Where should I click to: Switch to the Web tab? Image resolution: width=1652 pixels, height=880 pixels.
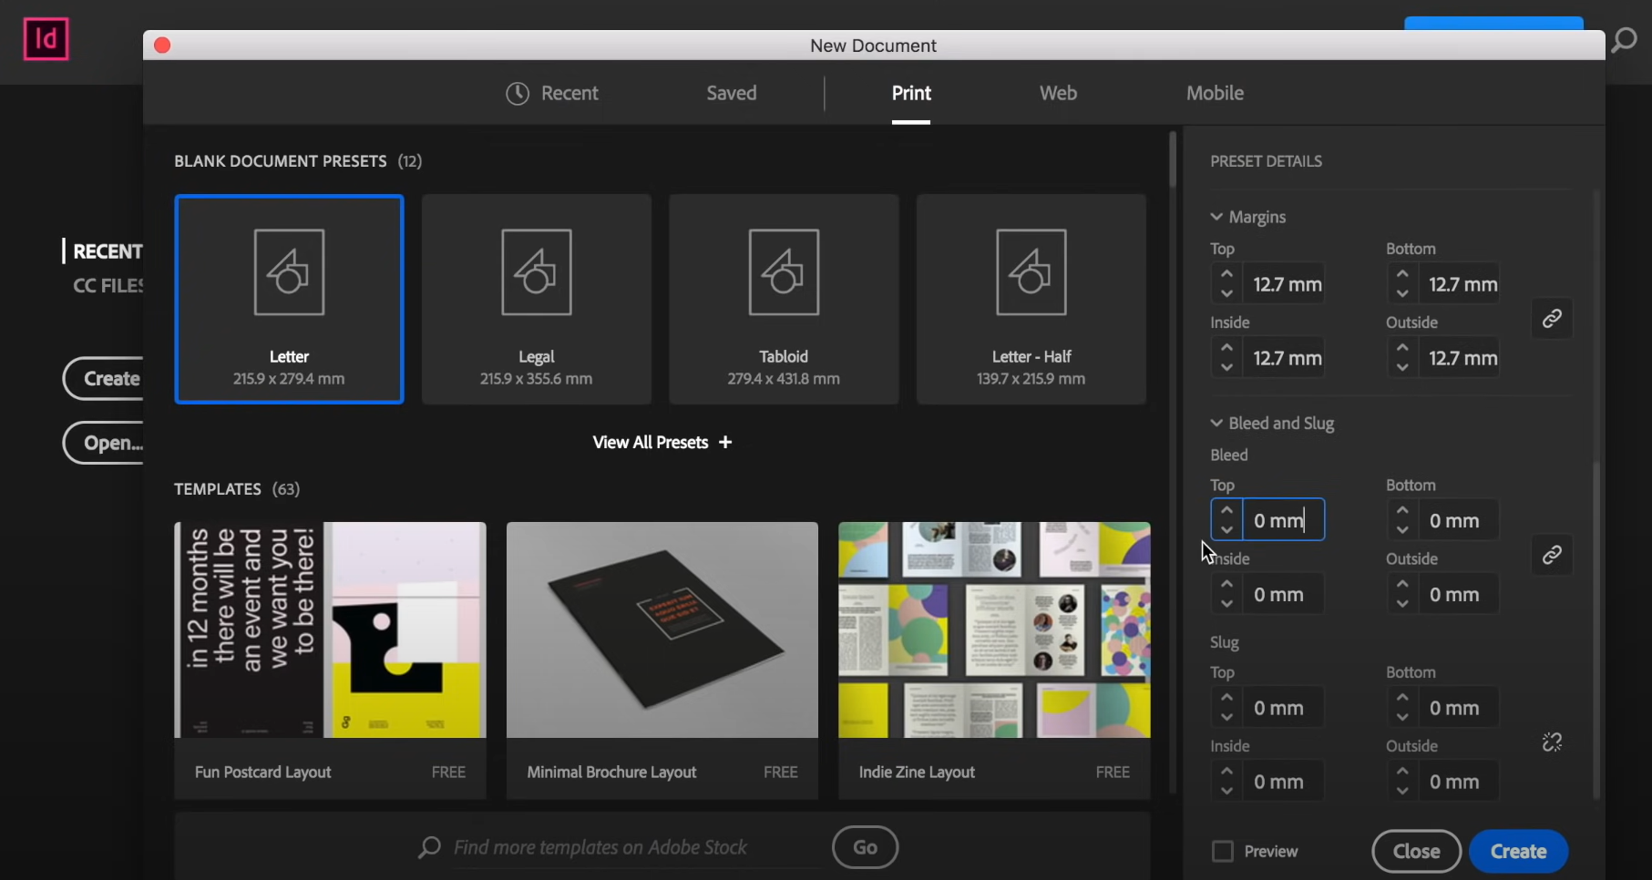1057,93
